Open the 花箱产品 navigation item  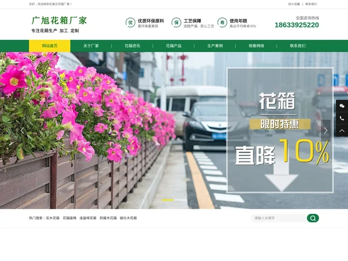click(174, 46)
